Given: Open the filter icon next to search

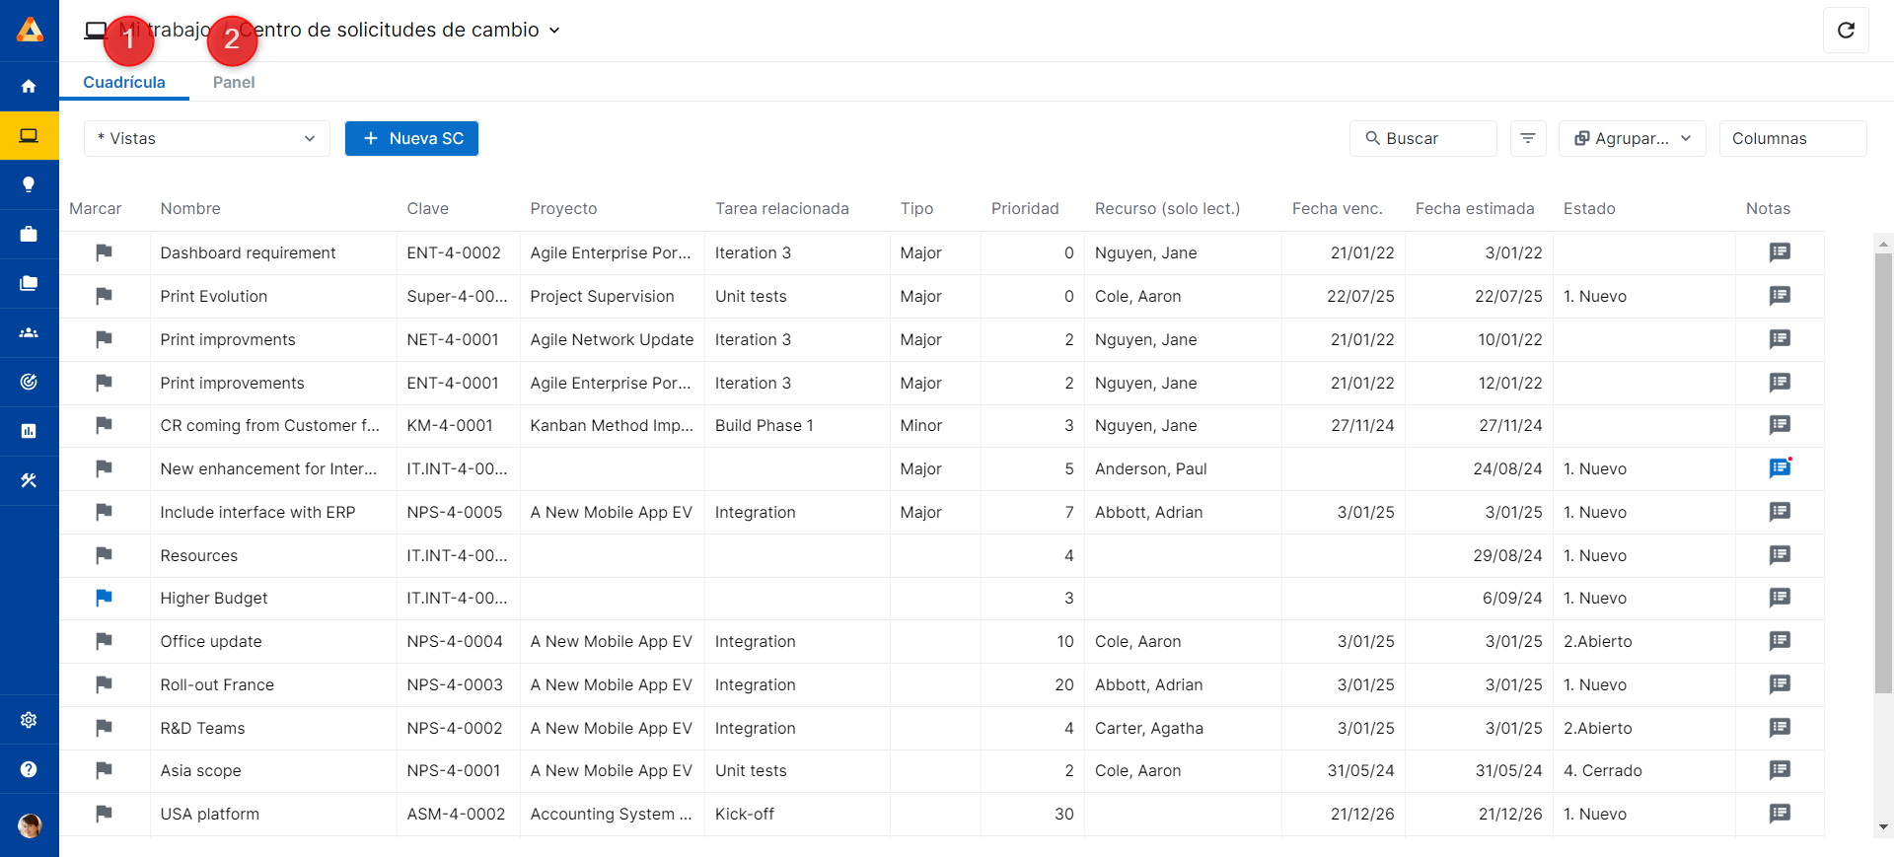Looking at the screenshot, I should pos(1527,139).
